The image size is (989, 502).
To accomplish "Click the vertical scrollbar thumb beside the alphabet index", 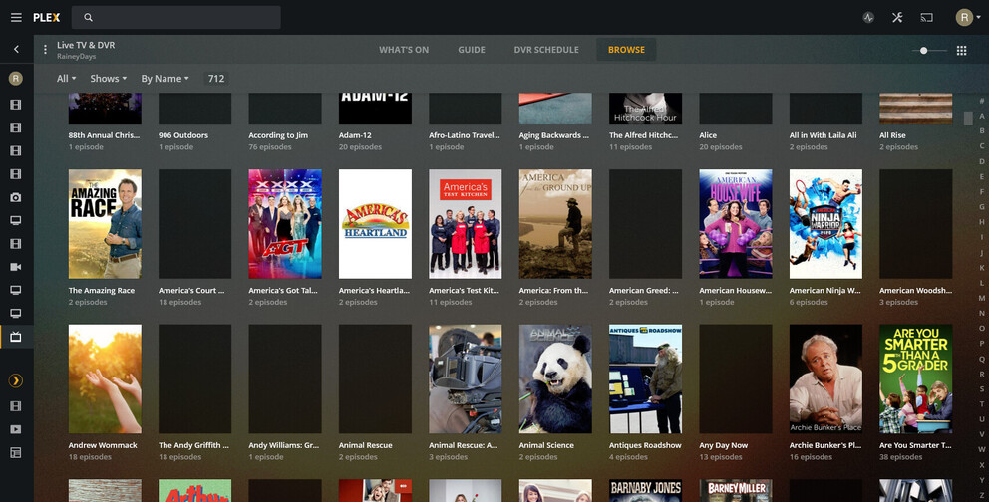I will point(968,118).
